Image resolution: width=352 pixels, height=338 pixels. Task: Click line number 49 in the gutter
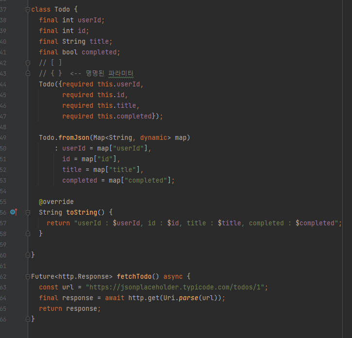[3, 138]
